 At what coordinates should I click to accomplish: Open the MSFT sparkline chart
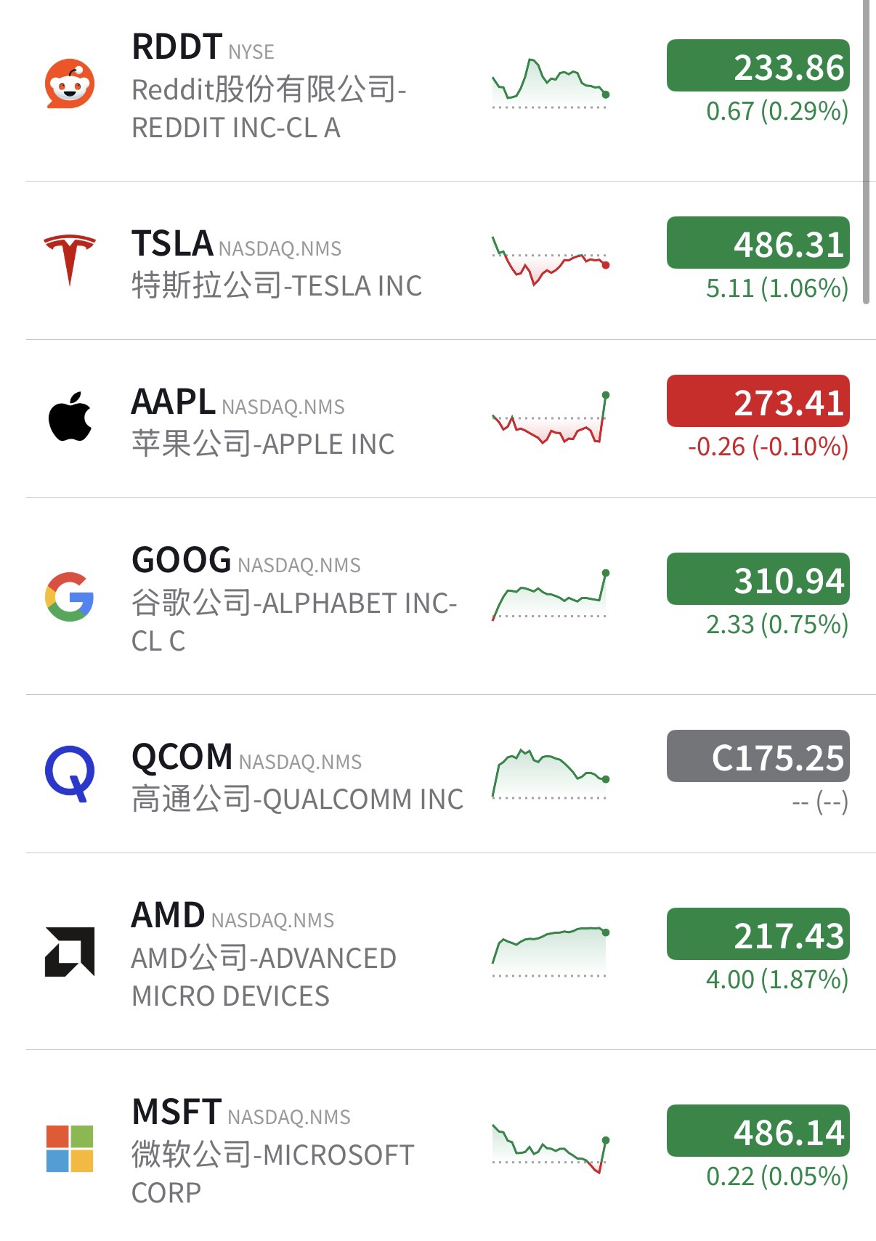[x=550, y=1147]
